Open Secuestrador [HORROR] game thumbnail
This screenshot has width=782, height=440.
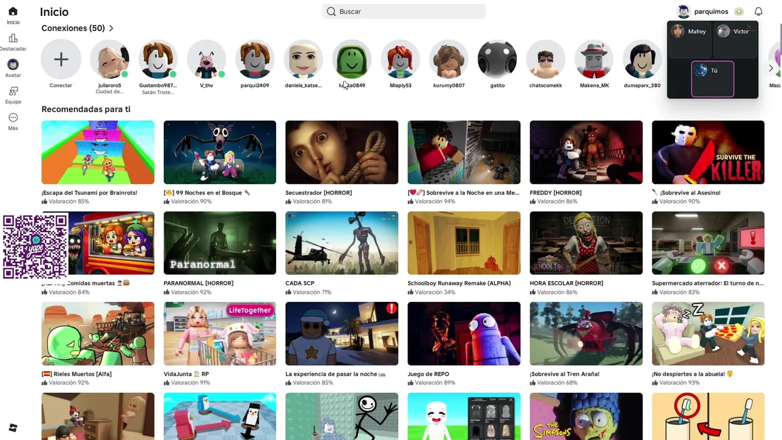click(x=342, y=152)
